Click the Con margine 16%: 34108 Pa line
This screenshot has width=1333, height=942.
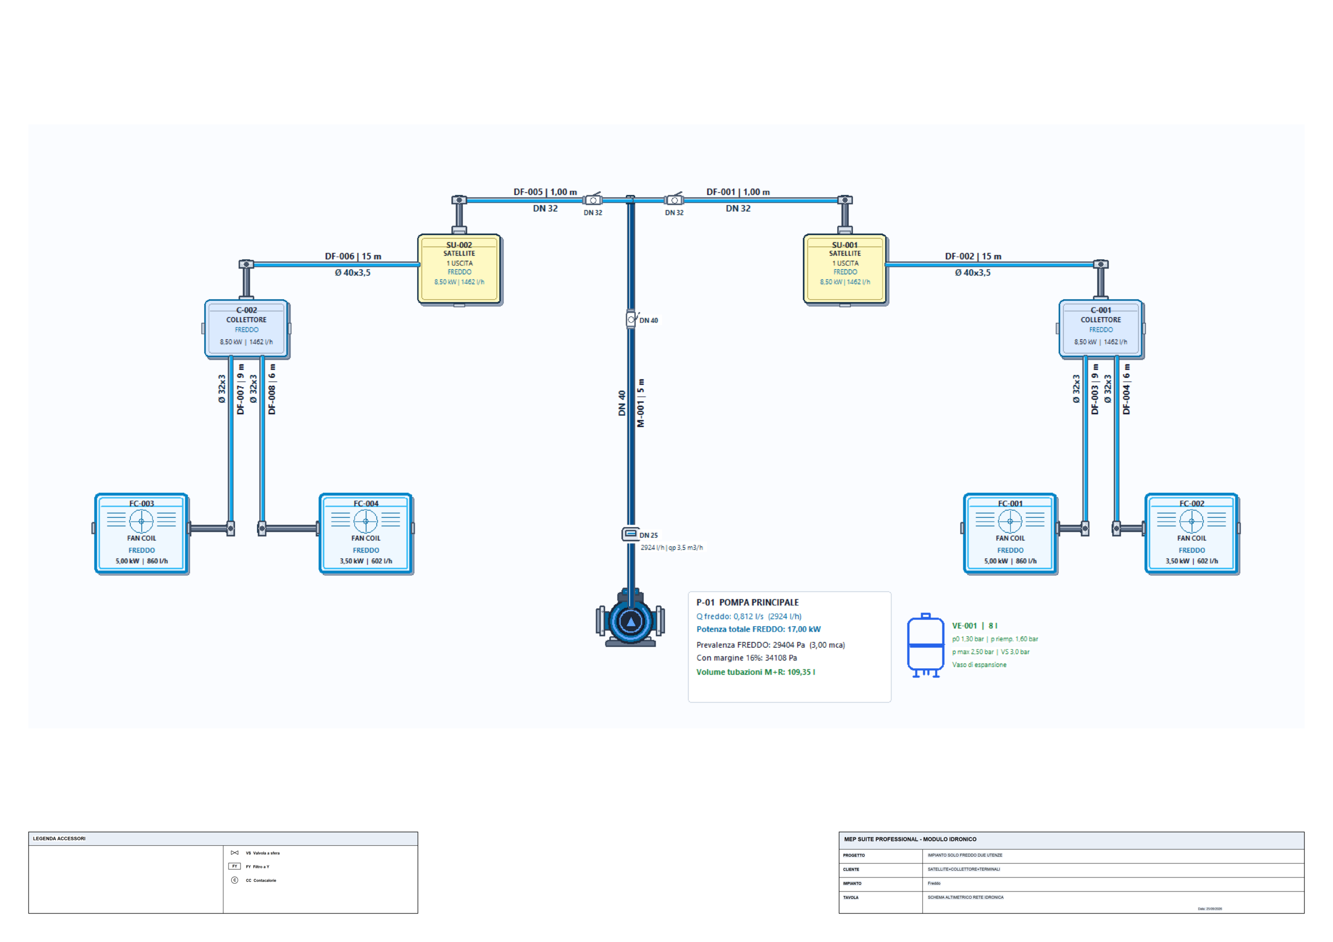tap(747, 658)
